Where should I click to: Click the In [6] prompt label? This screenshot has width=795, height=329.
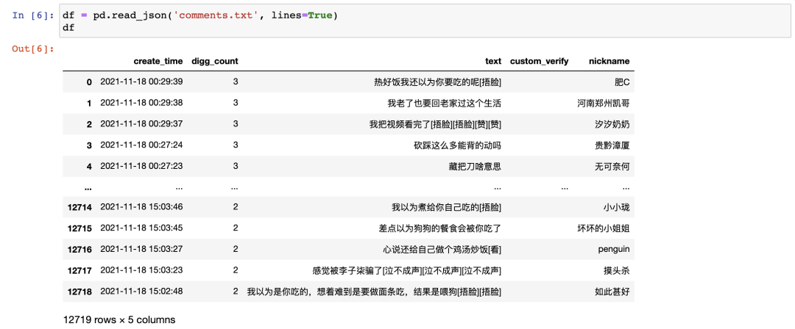click(x=33, y=15)
